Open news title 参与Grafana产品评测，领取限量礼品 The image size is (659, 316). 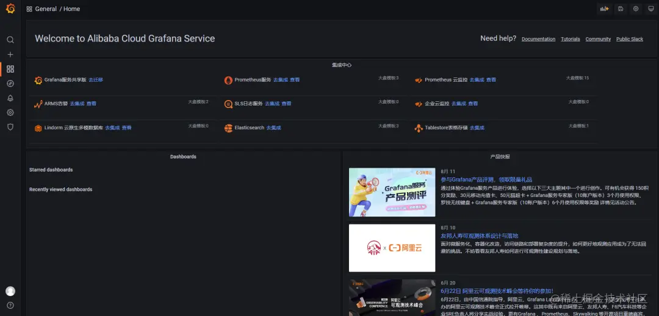click(486, 179)
